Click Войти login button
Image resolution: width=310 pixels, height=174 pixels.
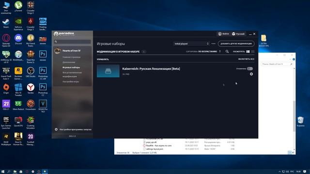[x=223, y=34]
